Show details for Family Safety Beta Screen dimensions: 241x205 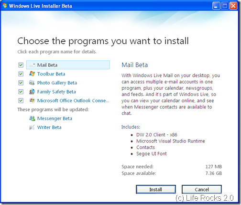click(x=56, y=92)
